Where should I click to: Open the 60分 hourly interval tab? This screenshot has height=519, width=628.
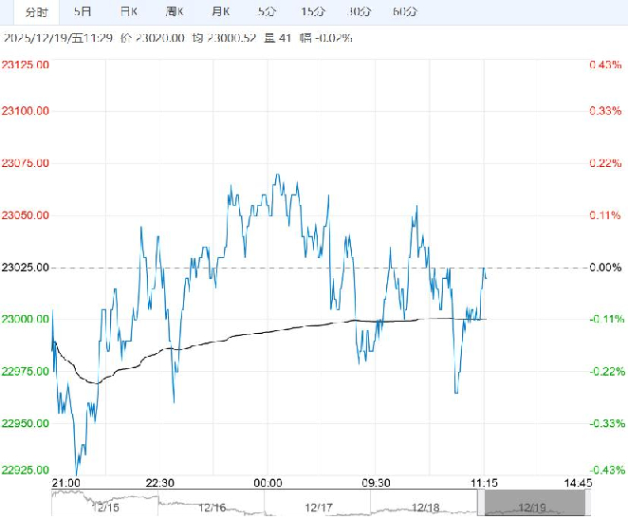point(404,11)
